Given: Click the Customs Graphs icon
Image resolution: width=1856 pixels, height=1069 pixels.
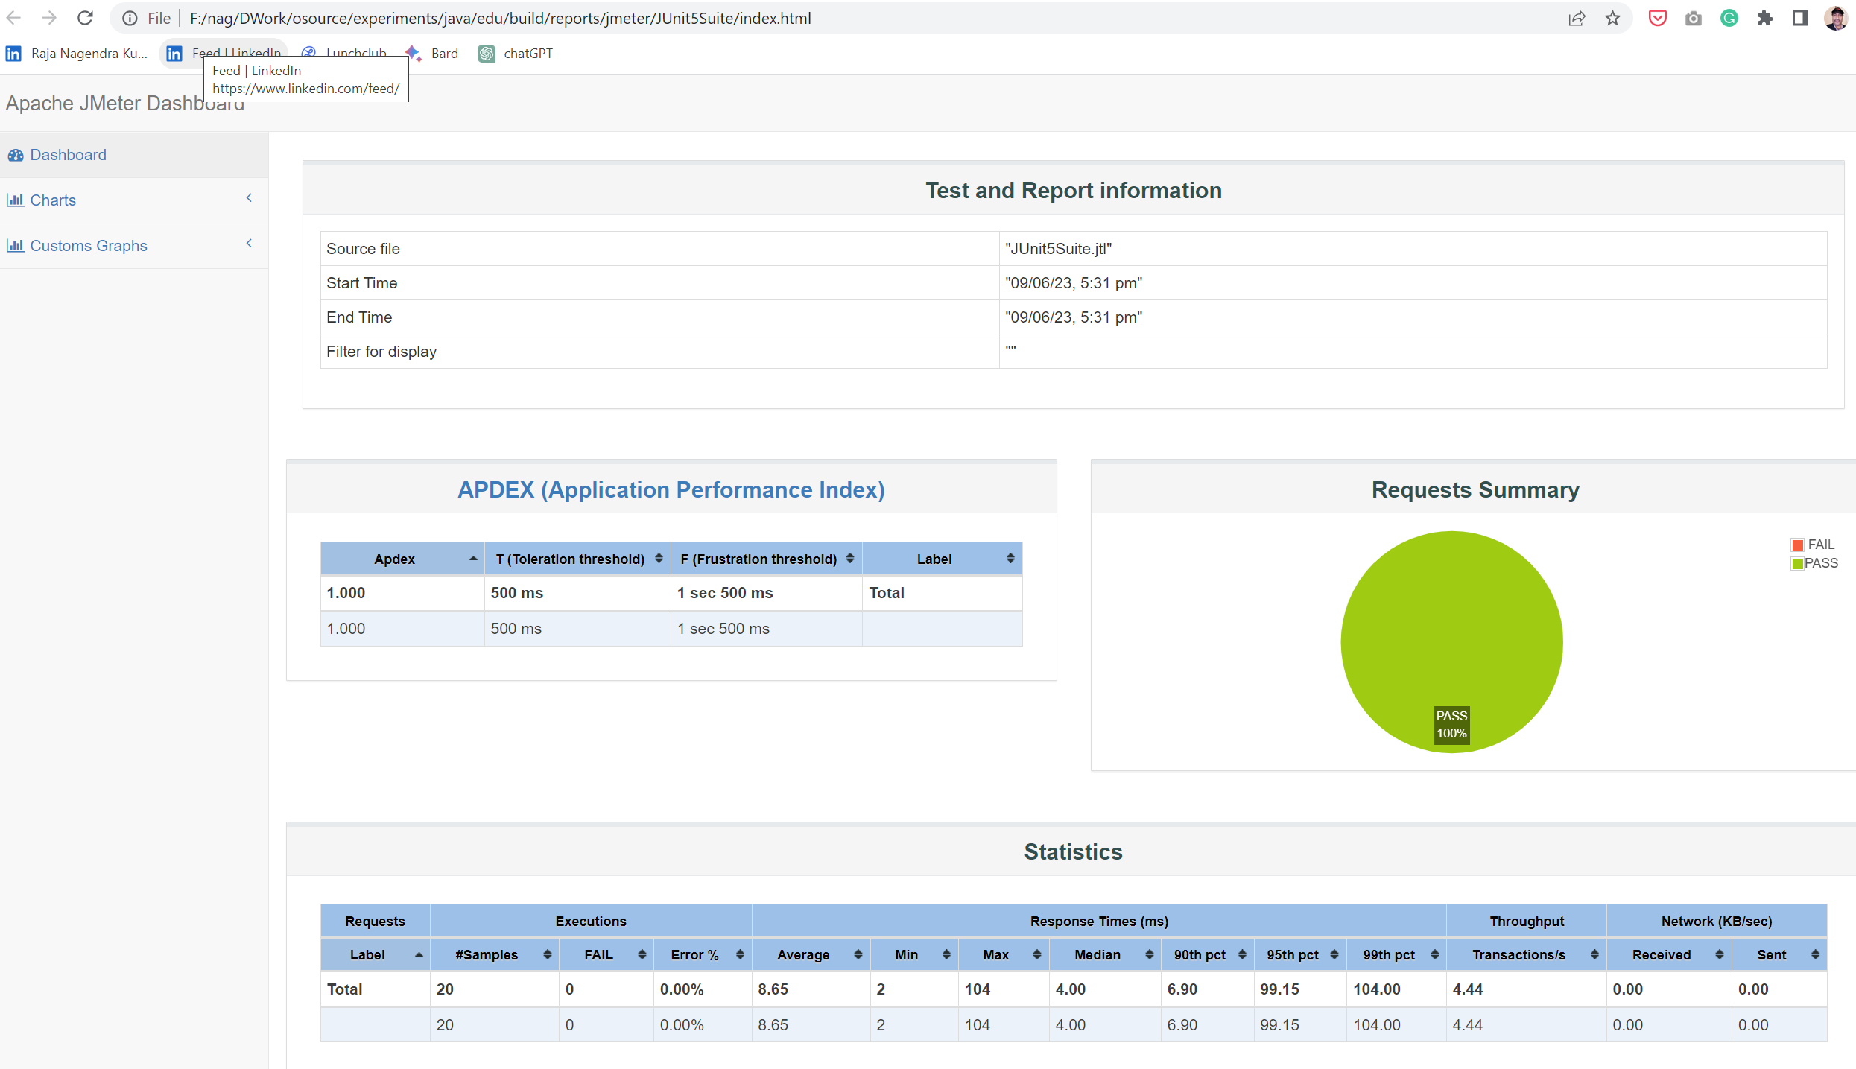Looking at the screenshot, I should pyautogui.click(x=16, y=245).
